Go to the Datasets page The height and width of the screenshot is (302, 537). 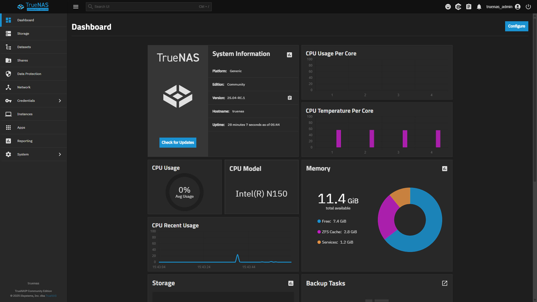(24, 47)
